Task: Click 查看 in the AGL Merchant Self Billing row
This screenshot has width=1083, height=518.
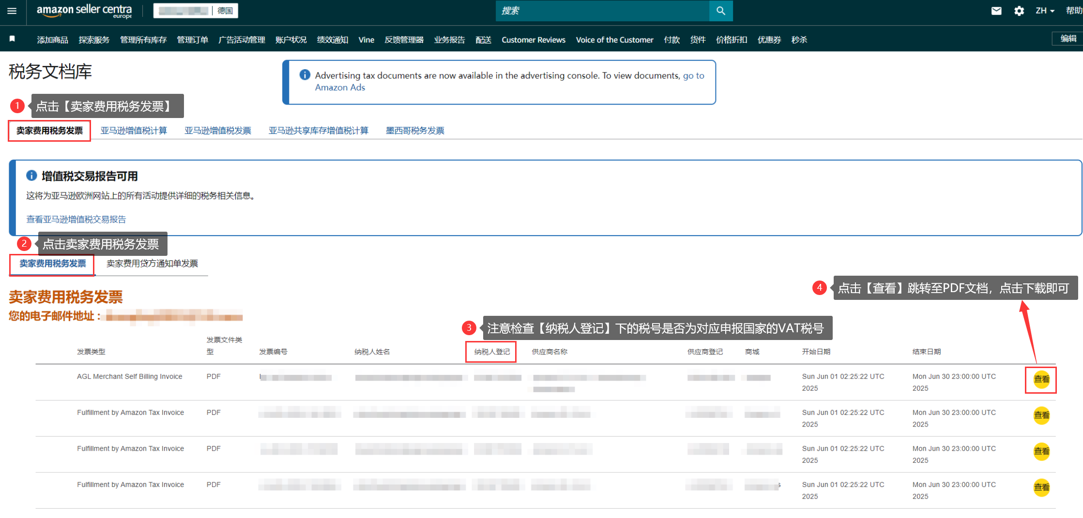Action: pos(1041,379)
